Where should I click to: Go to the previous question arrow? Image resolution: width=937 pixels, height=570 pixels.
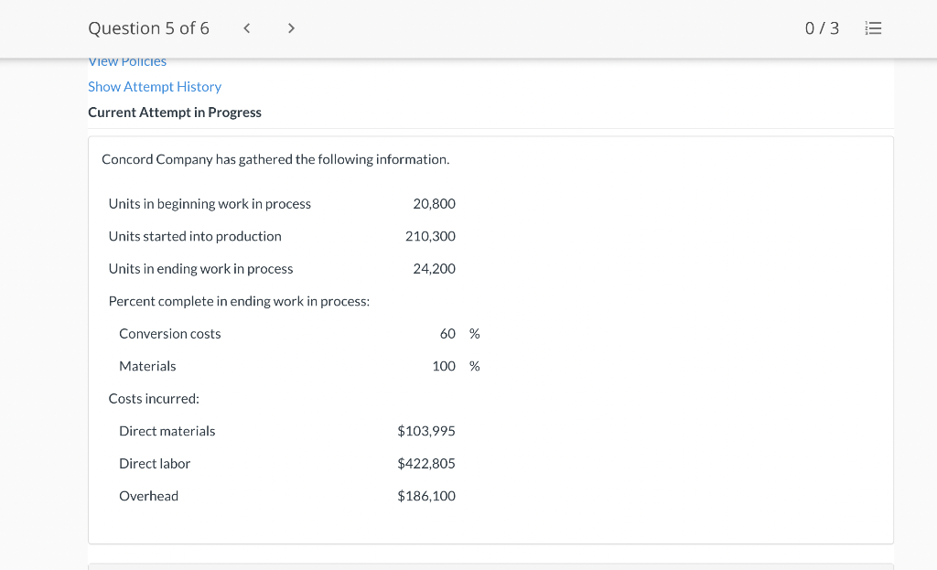(247, 28)
